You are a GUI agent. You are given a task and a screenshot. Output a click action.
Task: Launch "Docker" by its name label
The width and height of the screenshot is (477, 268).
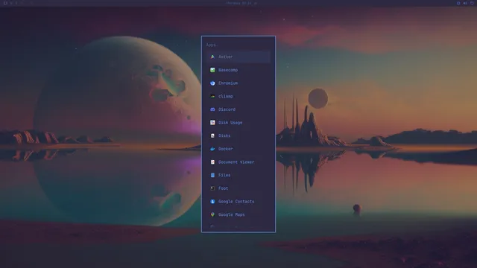[225, 149]
